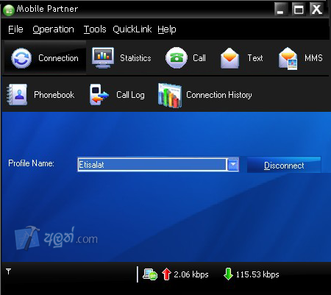Screen dimensions: 331x295
Task: Open the Statistics monitor icon
Action: point(103,58)
